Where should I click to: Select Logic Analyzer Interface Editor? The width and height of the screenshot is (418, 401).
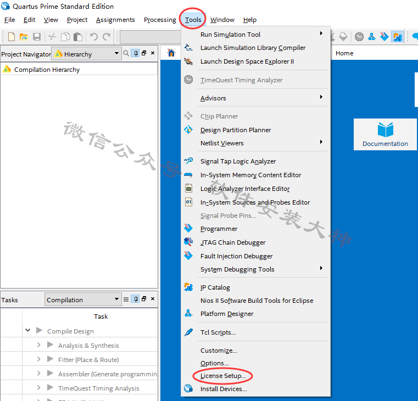[x=255, y=189]
